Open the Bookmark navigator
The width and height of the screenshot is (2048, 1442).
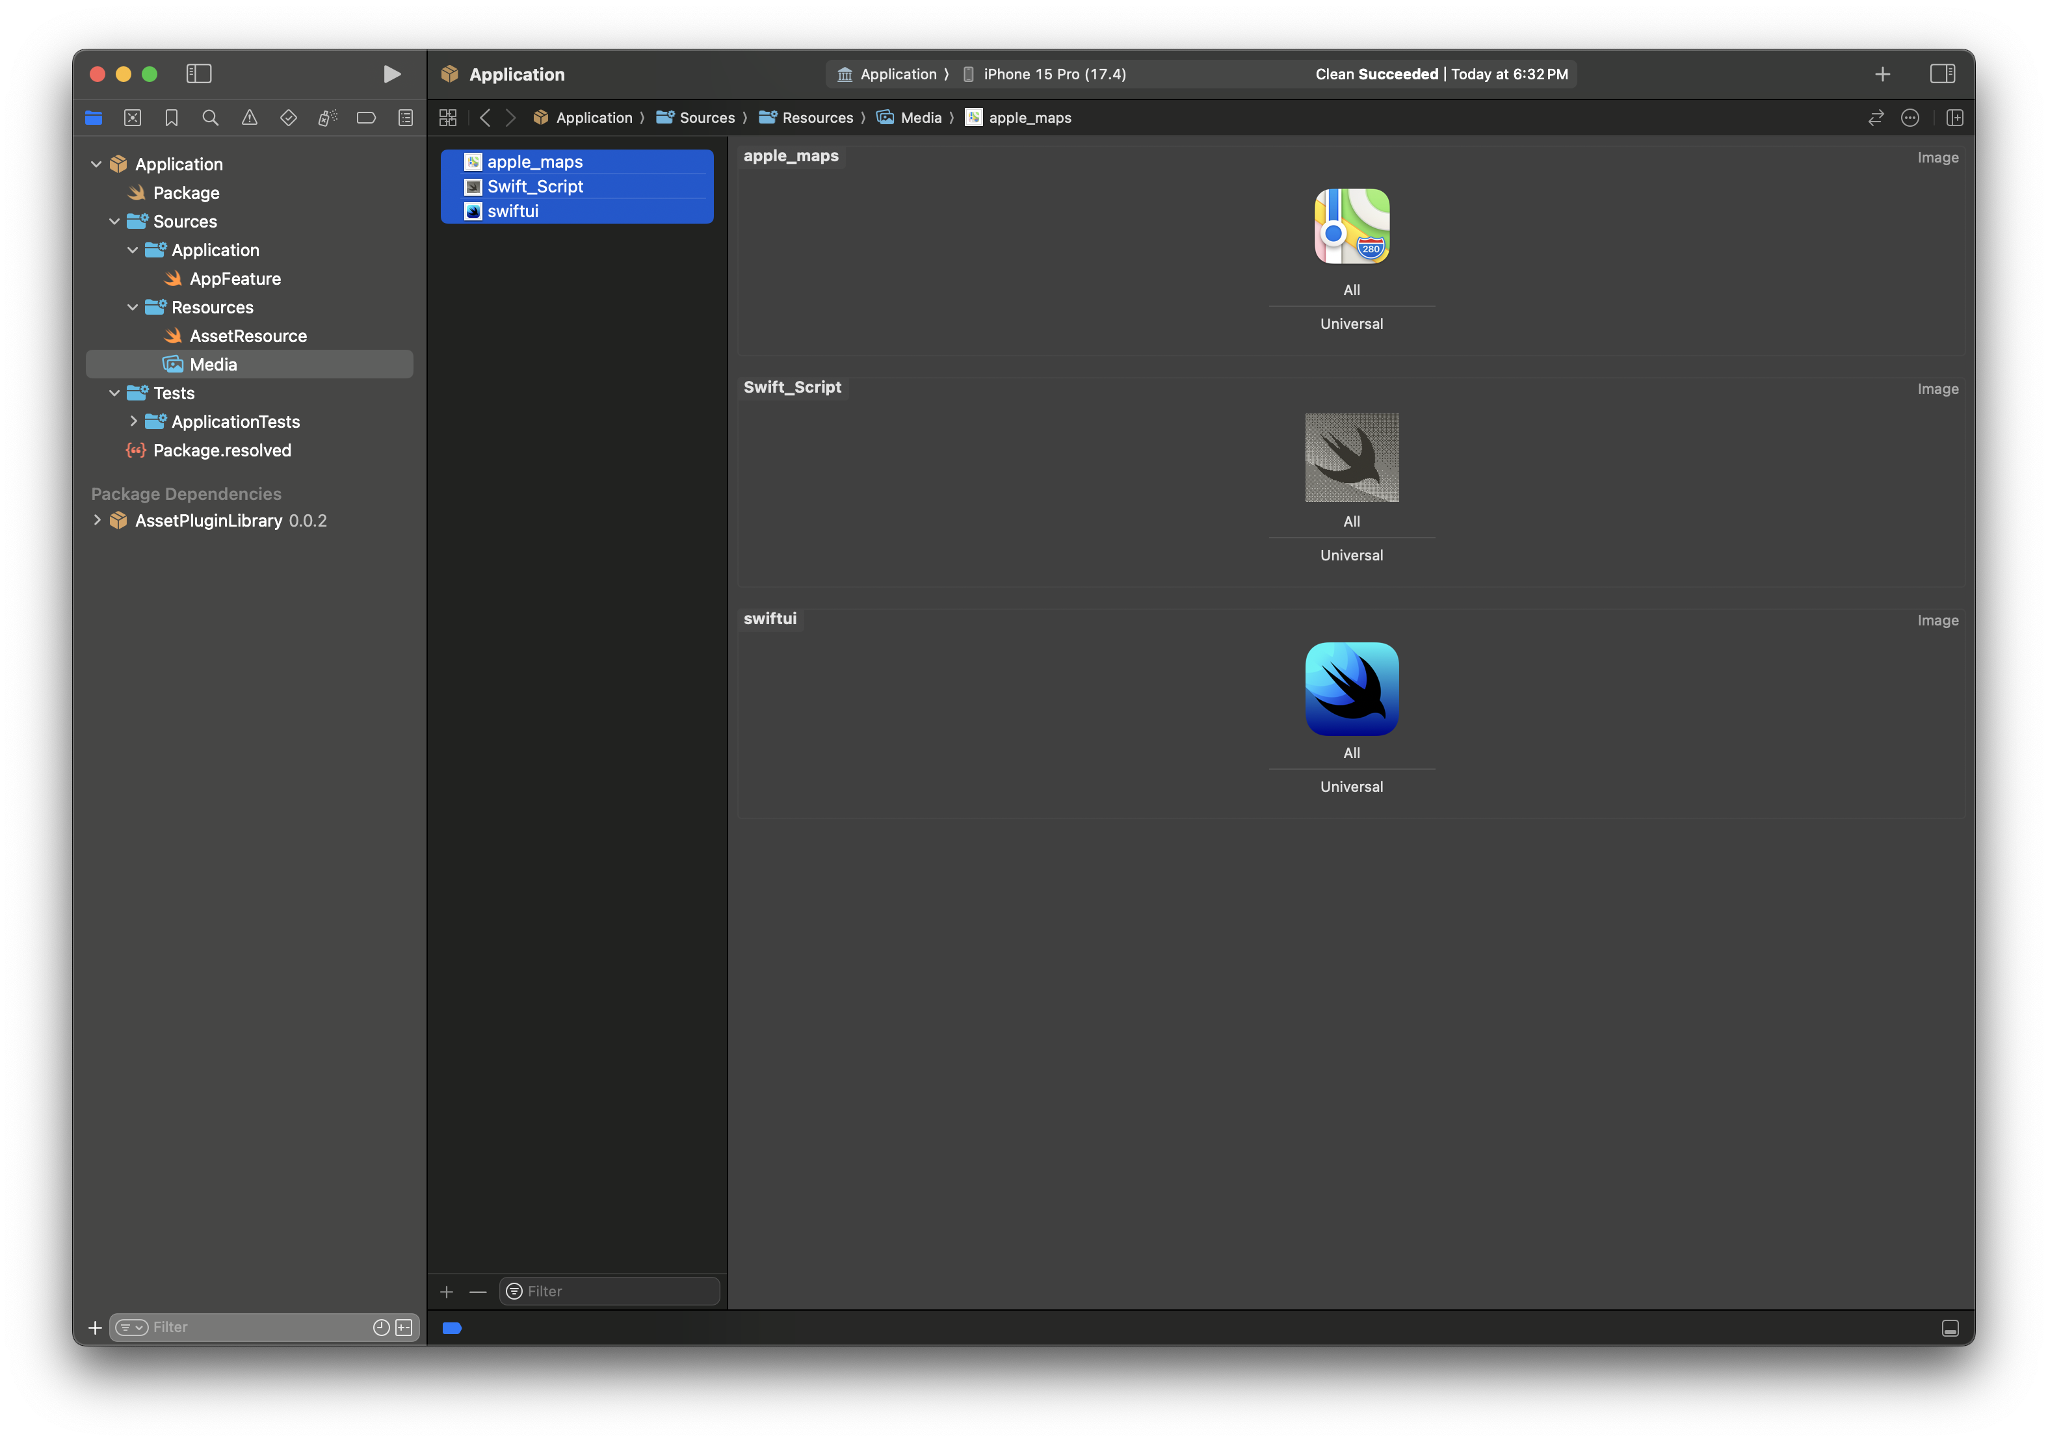171,118
